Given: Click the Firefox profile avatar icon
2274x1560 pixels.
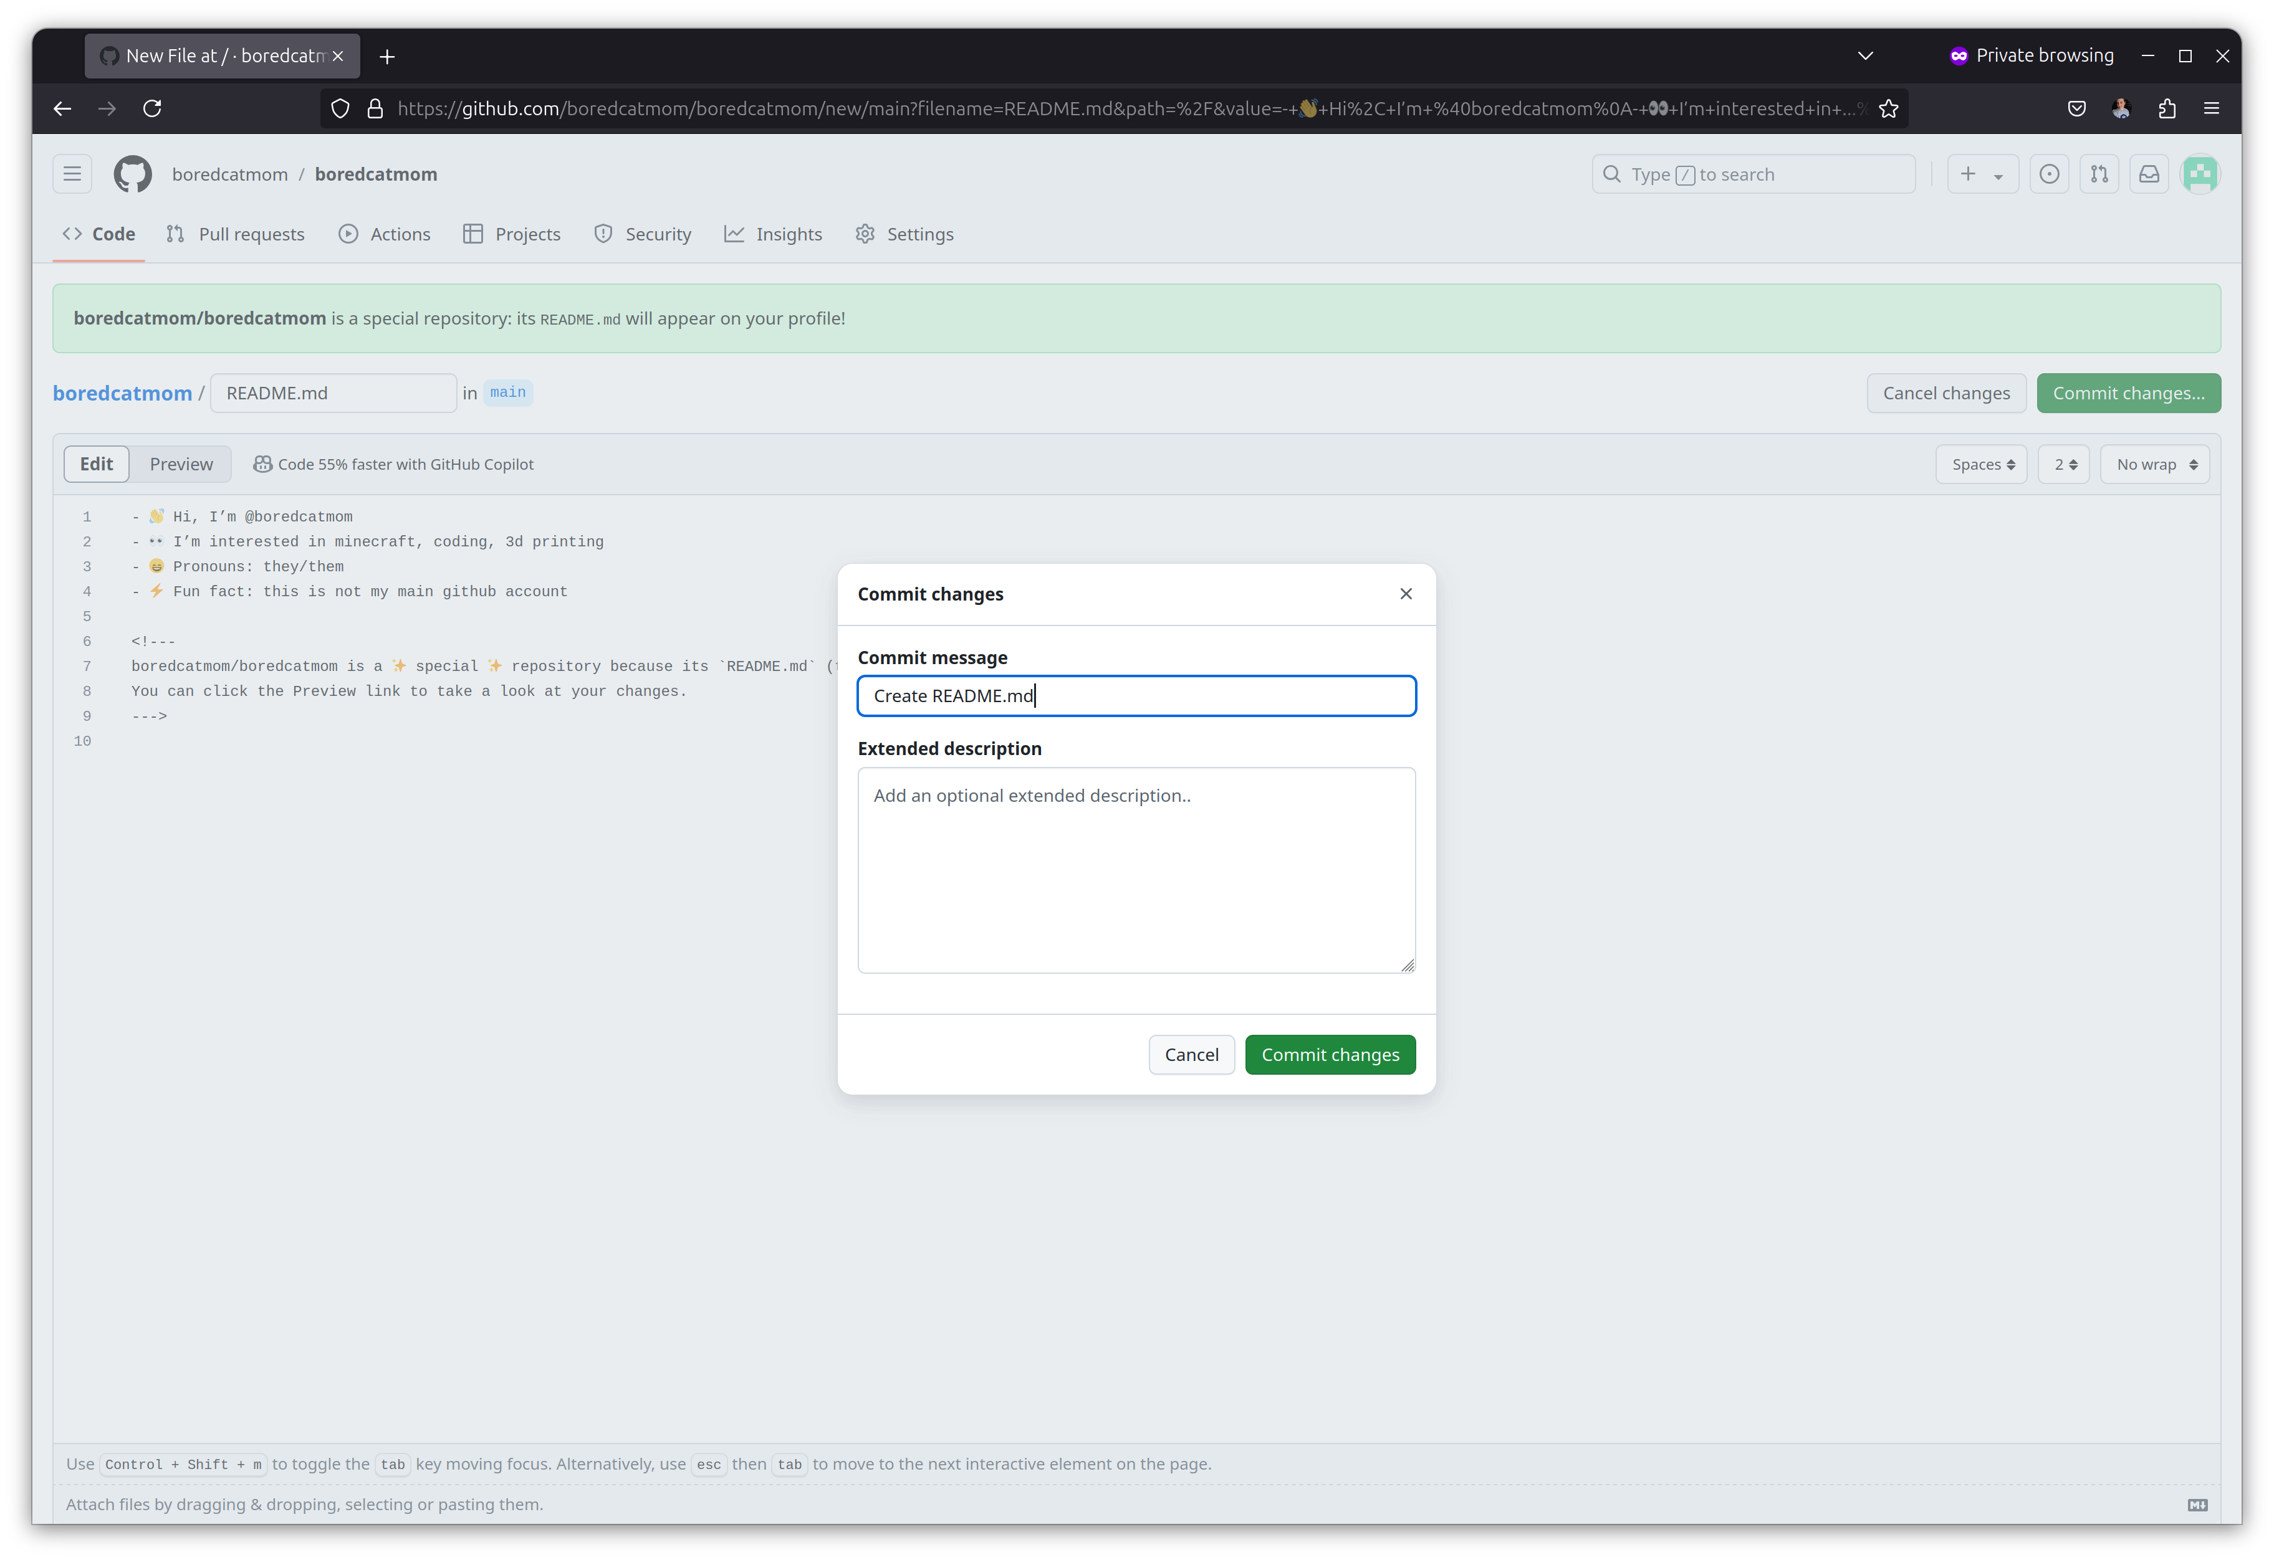Looking at the screenshot, I should [2121, 108].
